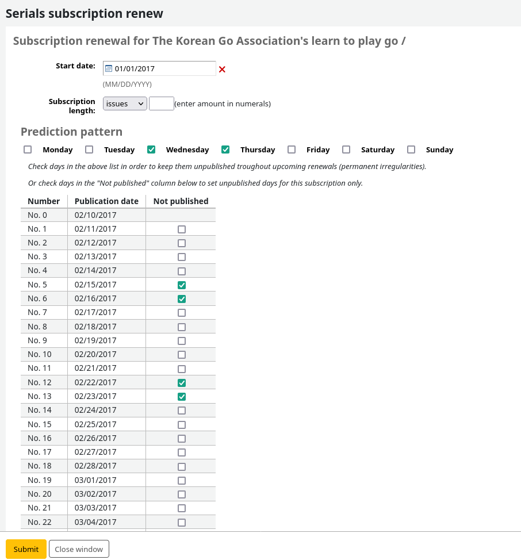
Task: Open the subscription length unit dropdown
Action: click(x=125, y=103)
